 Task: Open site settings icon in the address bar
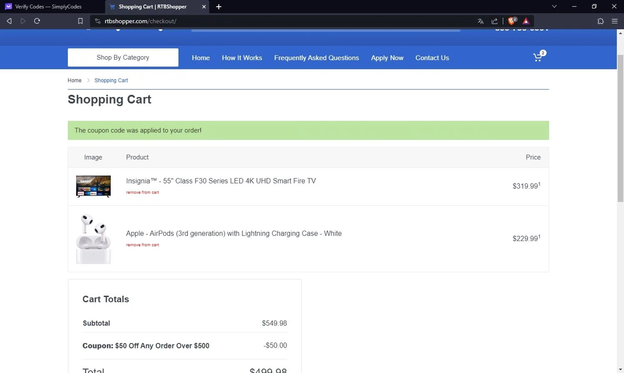pos(98,21)
